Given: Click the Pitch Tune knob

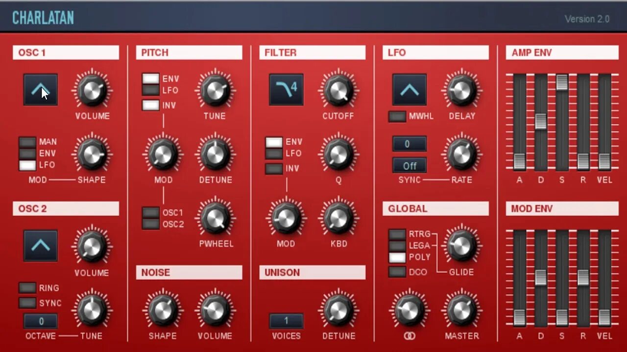Looking at the screenshot, I should pyautogui.click(x=216, y=90).
